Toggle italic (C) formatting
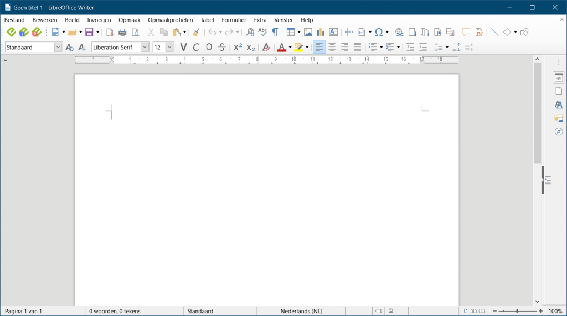The width and height of the screenshot is (567, 316). [x=196, y=48]
